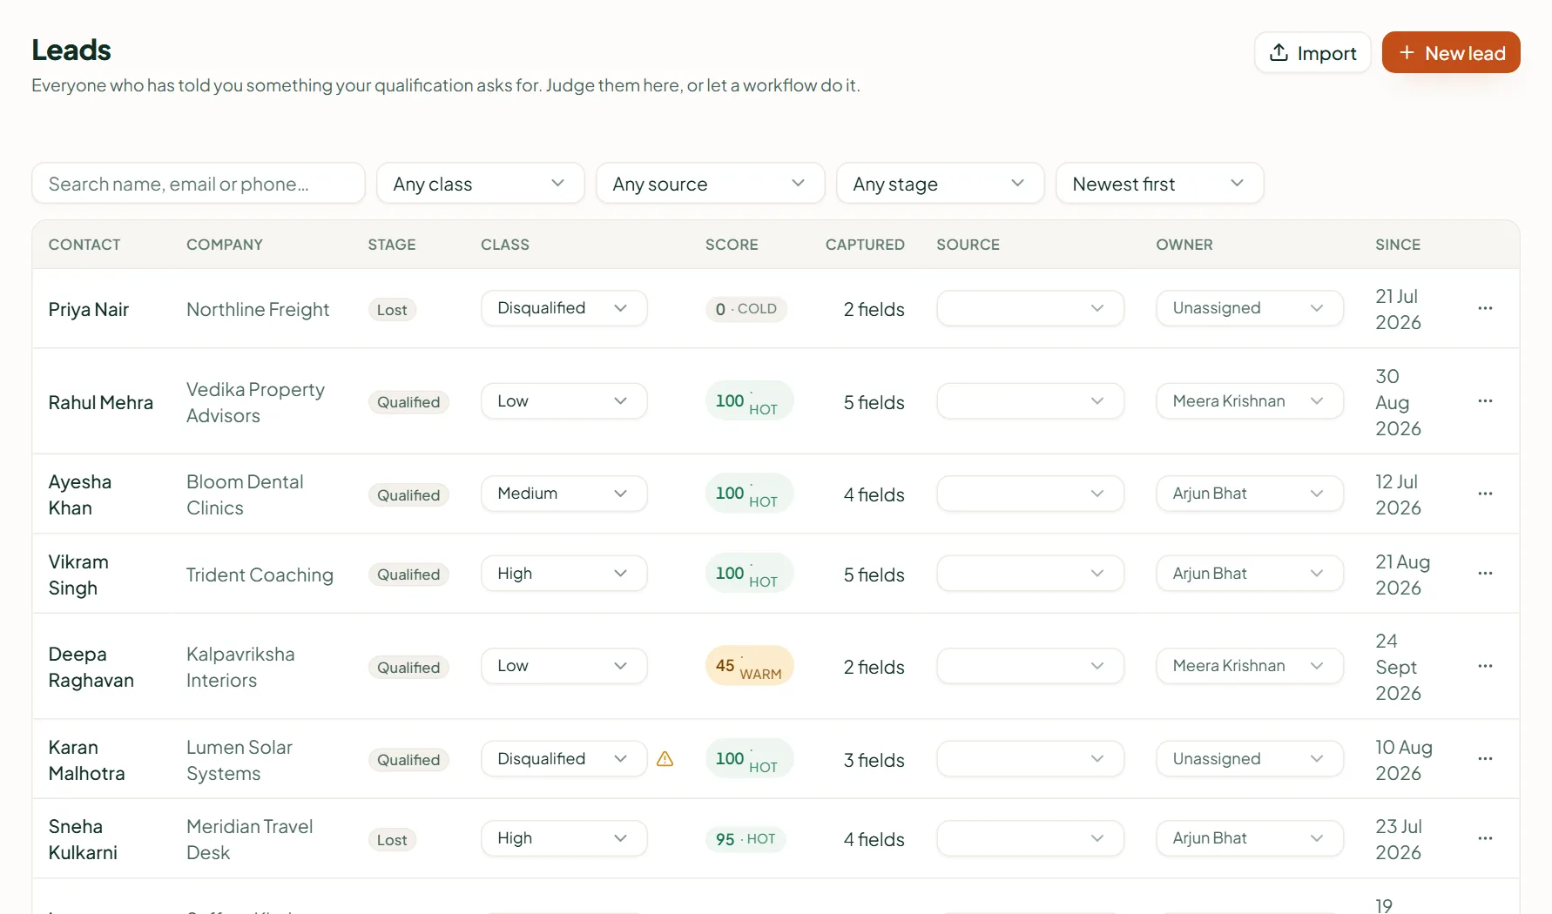Open more actions for Sneha Kulkarni row
The image size is (1552, 914).
click(x=1485, y=838)
